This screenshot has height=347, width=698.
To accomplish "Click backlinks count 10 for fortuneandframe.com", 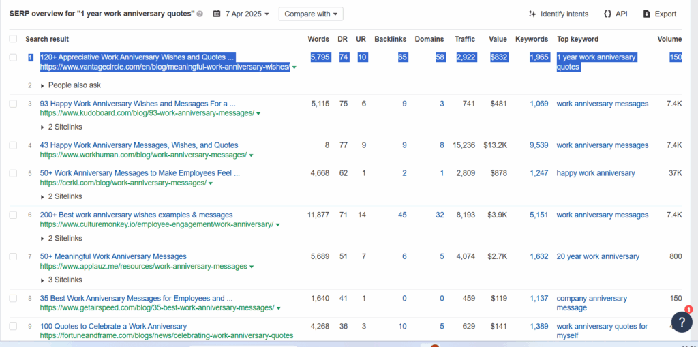I will coord(402,326).
